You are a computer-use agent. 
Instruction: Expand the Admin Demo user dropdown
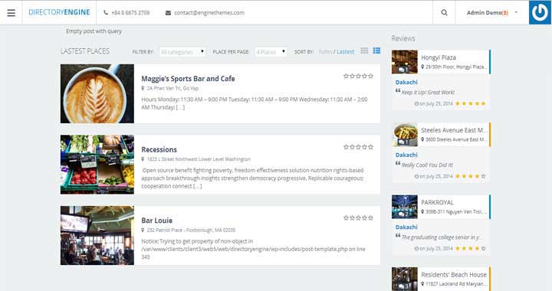[491, 13]
